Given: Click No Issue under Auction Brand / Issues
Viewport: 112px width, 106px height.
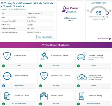Looking at the screenshot, I should [56, 65].
